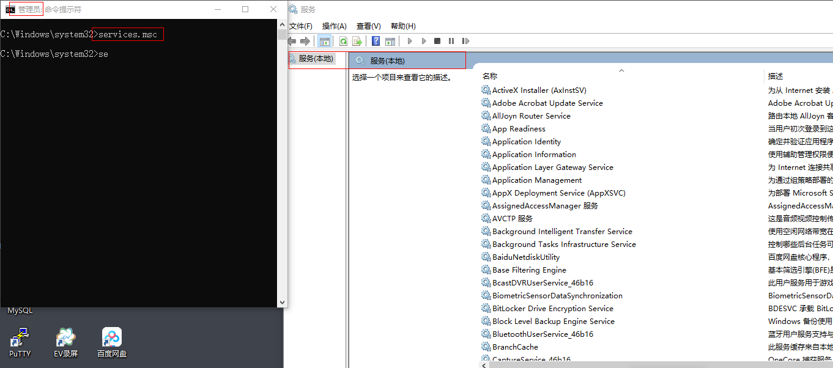Open Help via the blue question mark icon
Viewport: 833px width, 368px height.
pyautogui.click(x=376, y=41)
